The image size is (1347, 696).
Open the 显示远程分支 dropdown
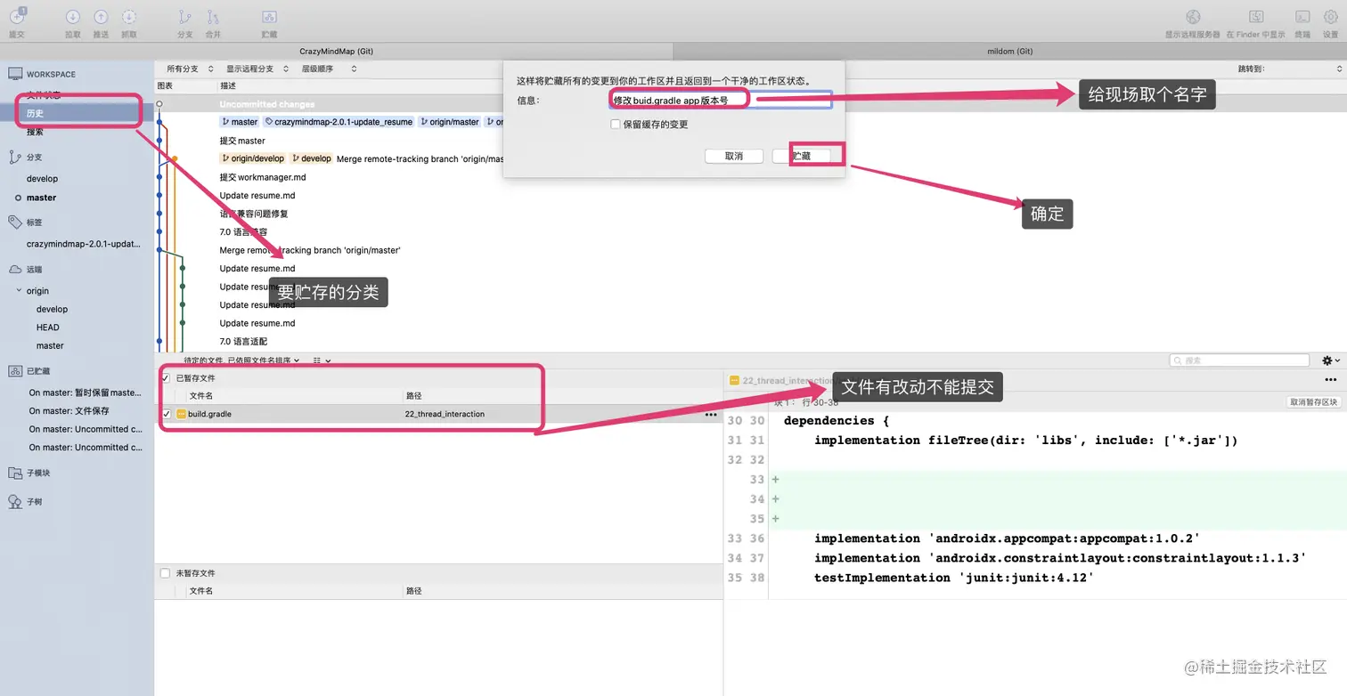(257, 69)
